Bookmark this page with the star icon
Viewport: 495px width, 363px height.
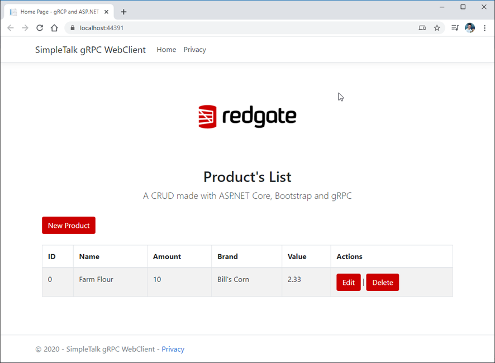(x=437, y=28)
